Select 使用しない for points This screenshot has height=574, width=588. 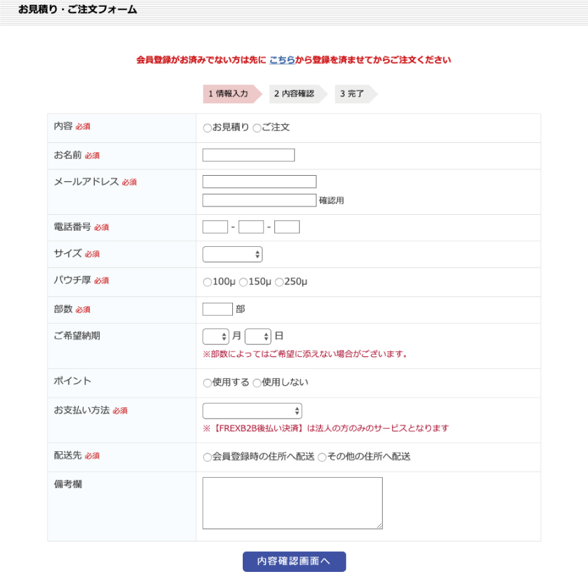257,383
